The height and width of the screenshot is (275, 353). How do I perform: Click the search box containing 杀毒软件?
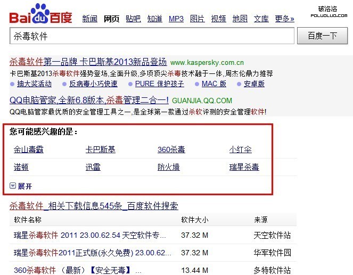[152, 36]
